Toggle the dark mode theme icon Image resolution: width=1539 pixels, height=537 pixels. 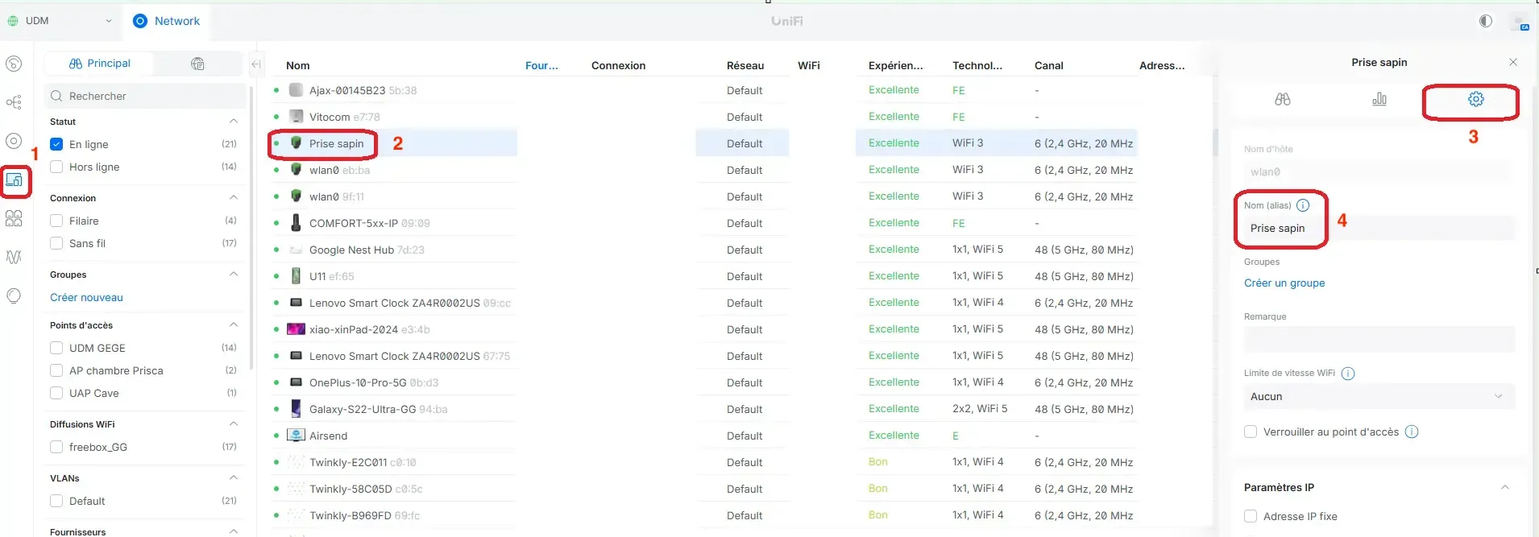1485,21
